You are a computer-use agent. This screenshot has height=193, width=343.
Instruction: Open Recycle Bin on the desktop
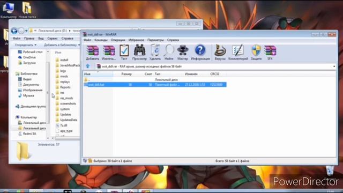tap(330, 170)
